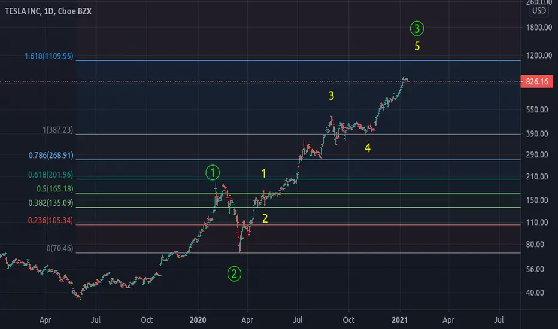Screen dimensions: 558x329
Task: Click the USD currency label
Action: point(539,11)
